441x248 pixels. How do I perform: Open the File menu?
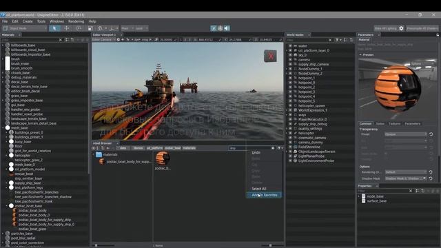(5, 21)
